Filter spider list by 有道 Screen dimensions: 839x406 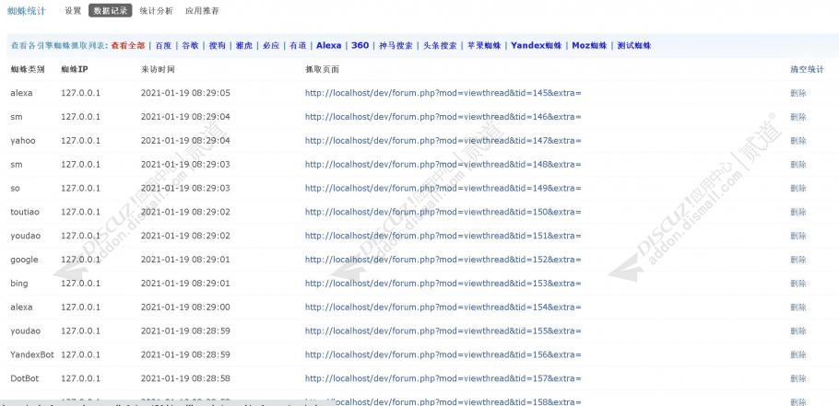pyautogui.click(x=298, y=45)
